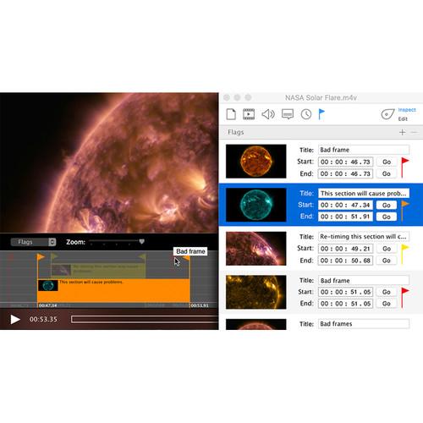This screenshot has height=423, width=423.
Task: Edit title field of 51.05 'Bad frame' flag
Action: coord(364,280)
